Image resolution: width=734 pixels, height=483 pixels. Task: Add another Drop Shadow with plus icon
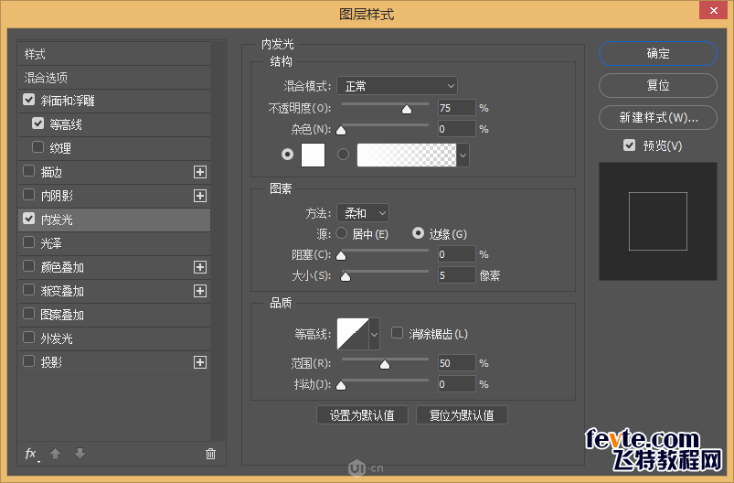click(200, 362)
